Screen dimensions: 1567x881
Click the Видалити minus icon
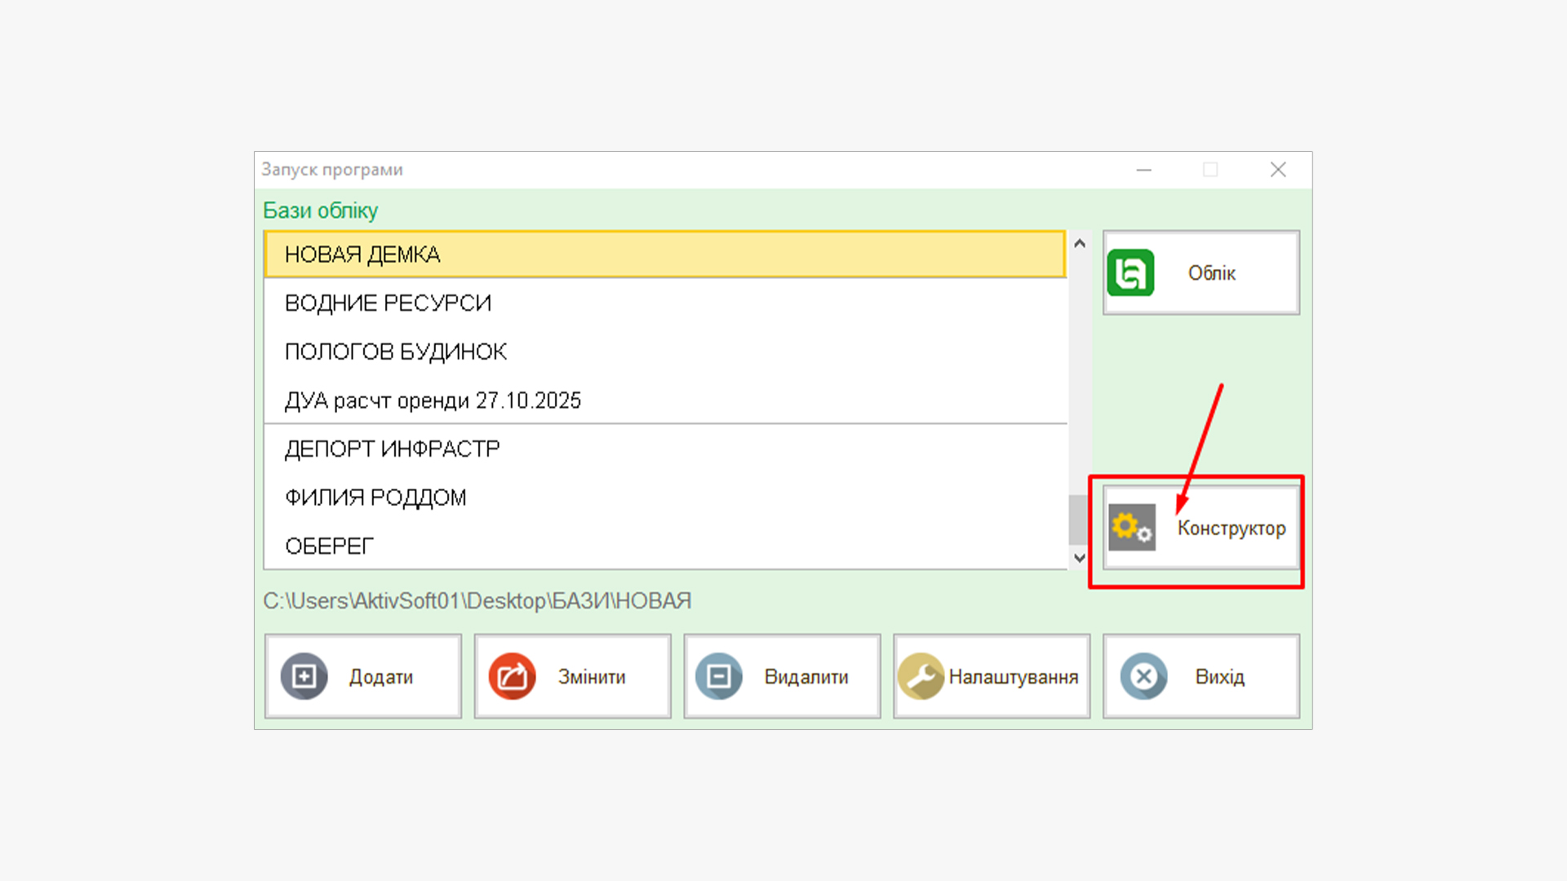pos(719,676)
